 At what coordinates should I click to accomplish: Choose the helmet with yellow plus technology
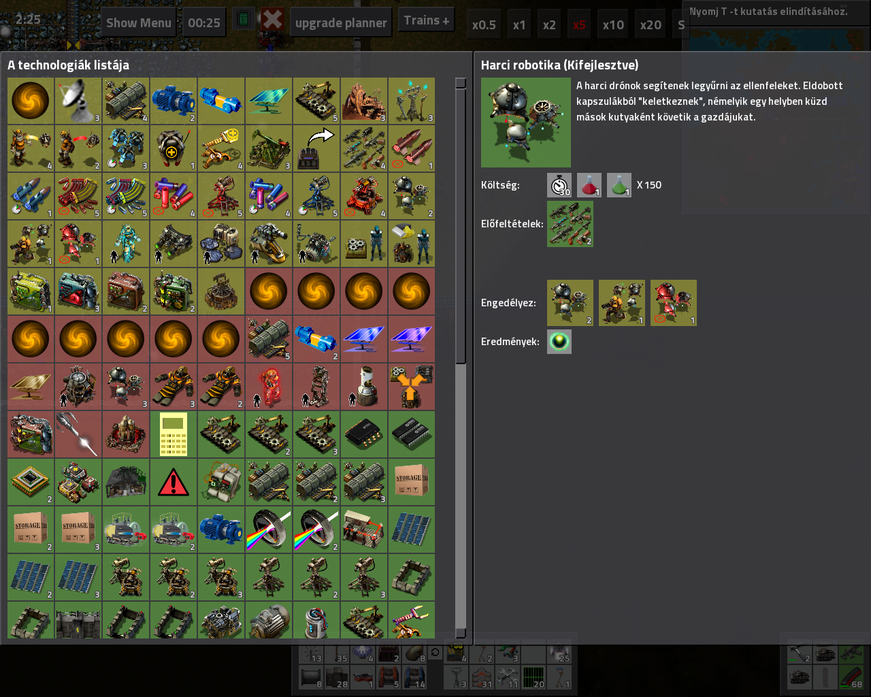tap(174, 148)
